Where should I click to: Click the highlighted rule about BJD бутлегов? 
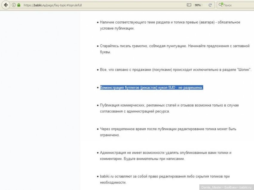152,88
